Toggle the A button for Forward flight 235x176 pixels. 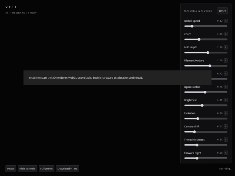click(x=225, y=153)
